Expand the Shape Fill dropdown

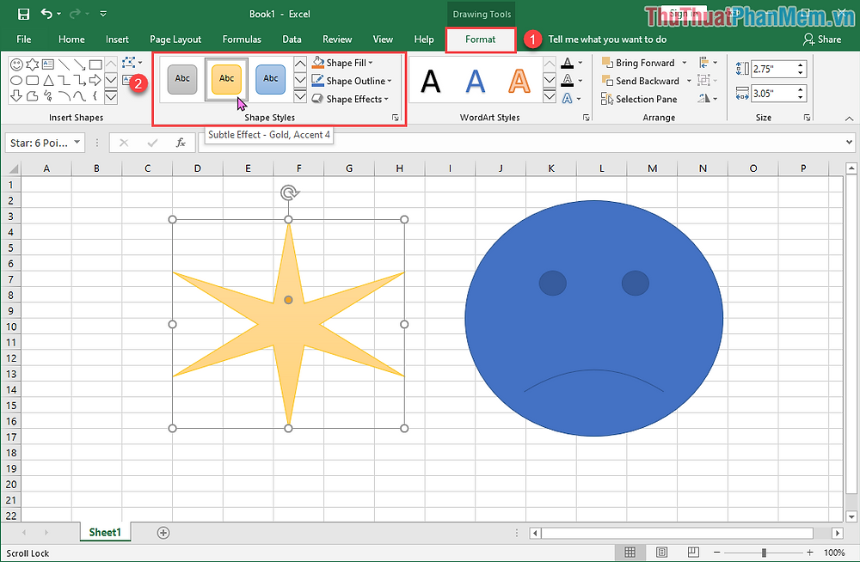point(371,63)
